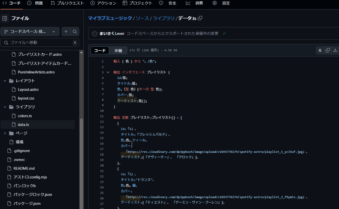This screenshot has height=209, width=339.
Task: Click the プレイリスト interface name on line 3
Action: click(x=156, y=72)
